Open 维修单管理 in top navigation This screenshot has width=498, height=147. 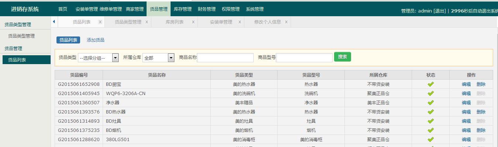click(x=111, y=9)
